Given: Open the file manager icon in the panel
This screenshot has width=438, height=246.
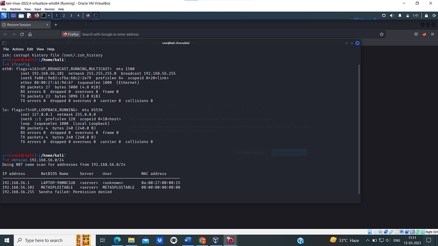Looking at the screenshot, I should [x=21, y=15].
